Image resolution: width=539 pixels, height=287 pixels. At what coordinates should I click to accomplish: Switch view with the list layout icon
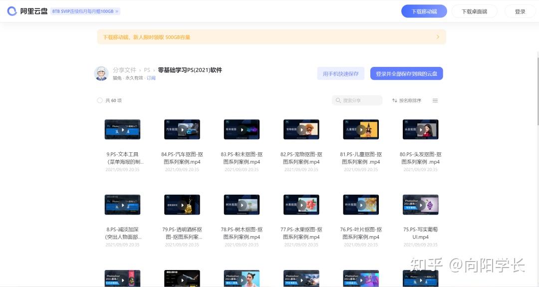pos(435,100)
